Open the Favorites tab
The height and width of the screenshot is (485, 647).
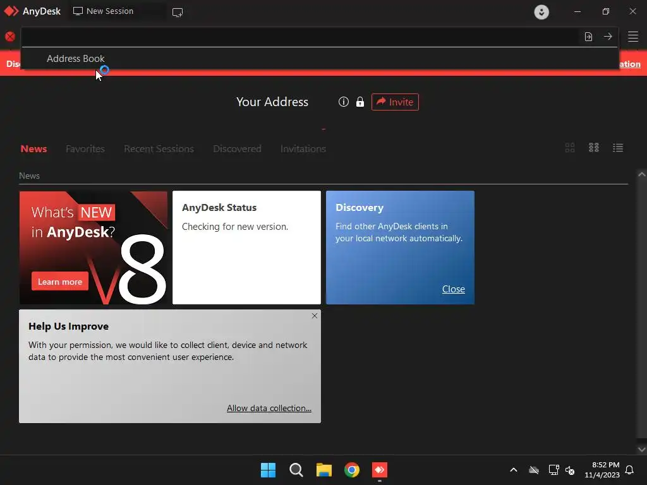tap(85, 148)
